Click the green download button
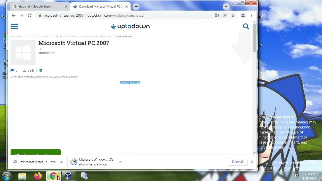This screenshot has height=181, width=322. pyautogui.click(x=36, y=152)
